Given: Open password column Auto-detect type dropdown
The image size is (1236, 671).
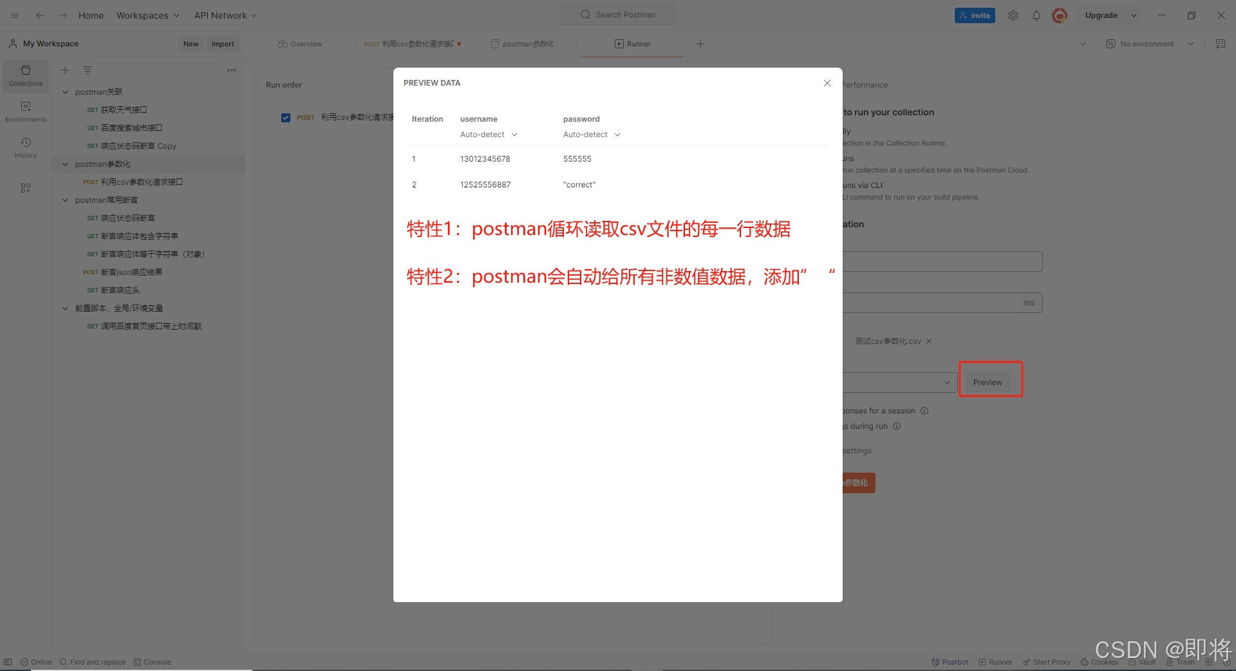Looking at the screenshot, I should 592,135.
